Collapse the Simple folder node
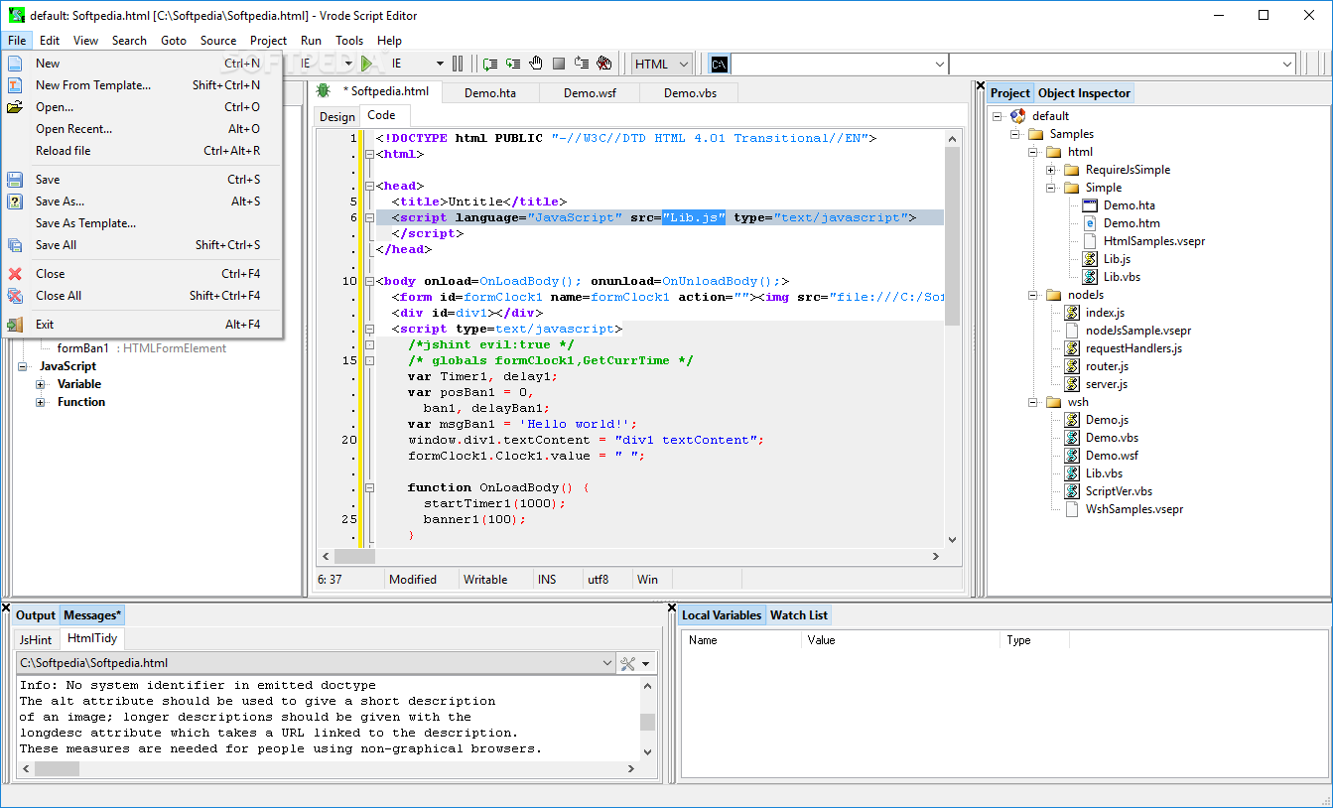1333x808 pixels. click(1050, 188)
